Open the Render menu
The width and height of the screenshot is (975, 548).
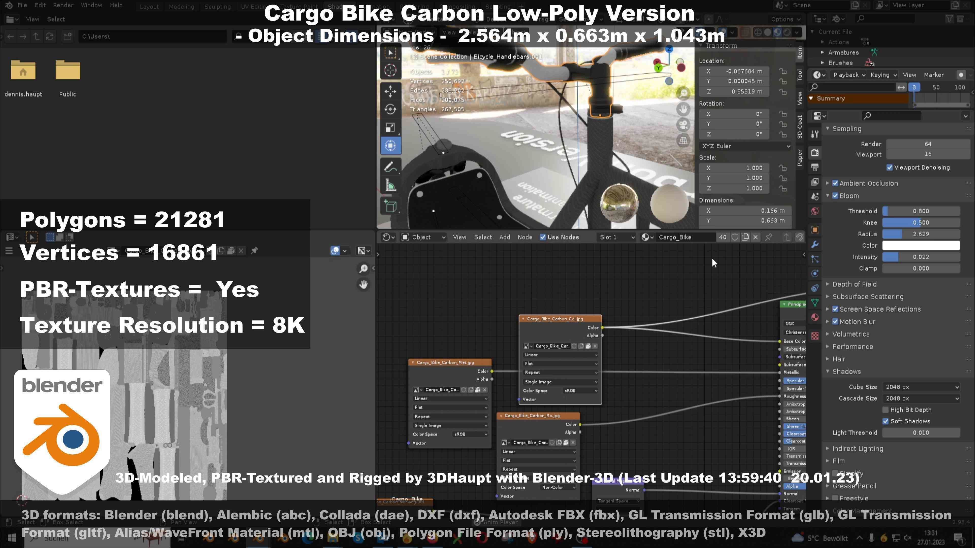(x=63, y=5)
